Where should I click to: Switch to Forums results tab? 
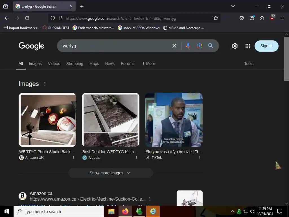tap(128, 64)
